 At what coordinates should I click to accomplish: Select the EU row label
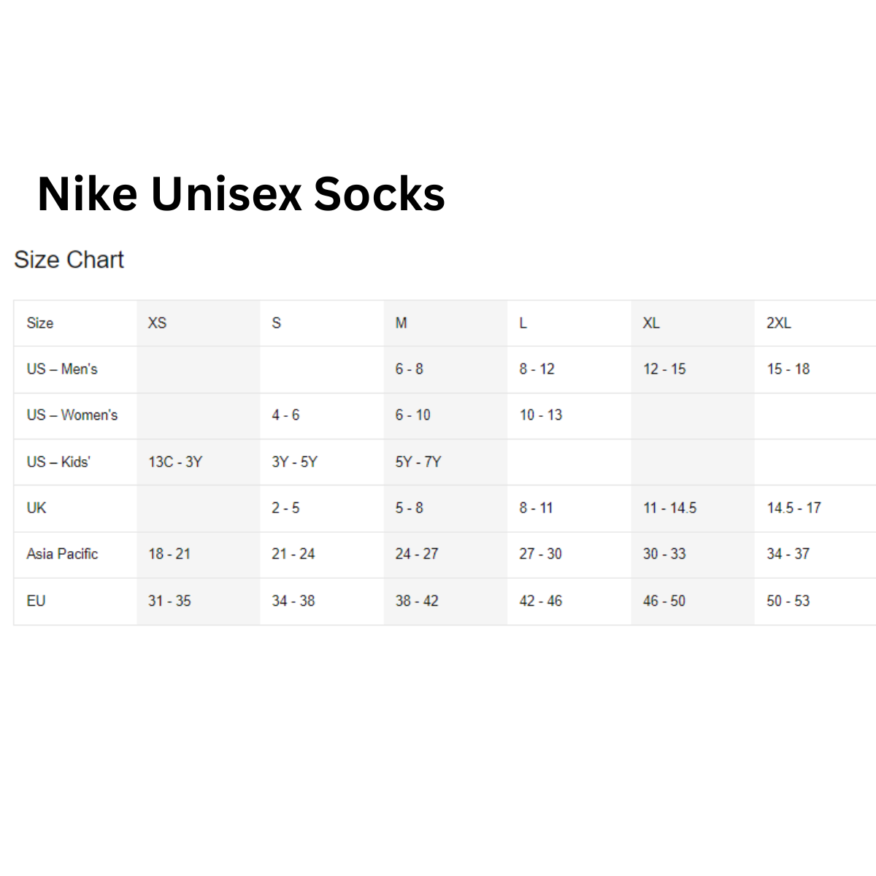coord(36,601)
